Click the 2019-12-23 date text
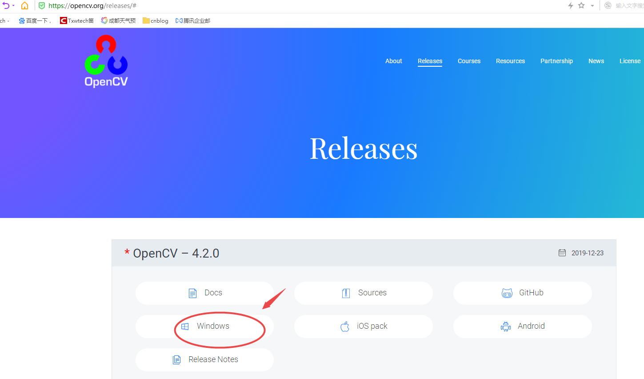 click(x=588, y=253)
